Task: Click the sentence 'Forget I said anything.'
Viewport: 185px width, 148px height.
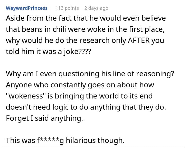Action: 44,118
